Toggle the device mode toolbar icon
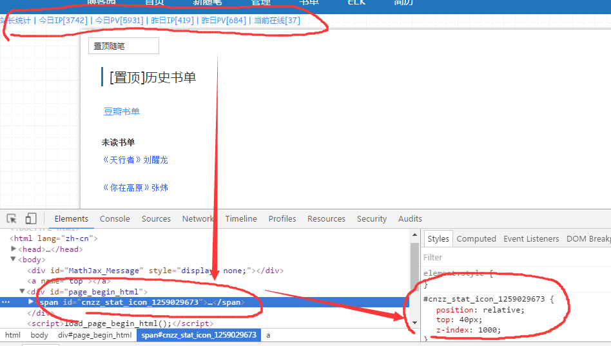This screenshot has height=346, width=611. (31, 218)
